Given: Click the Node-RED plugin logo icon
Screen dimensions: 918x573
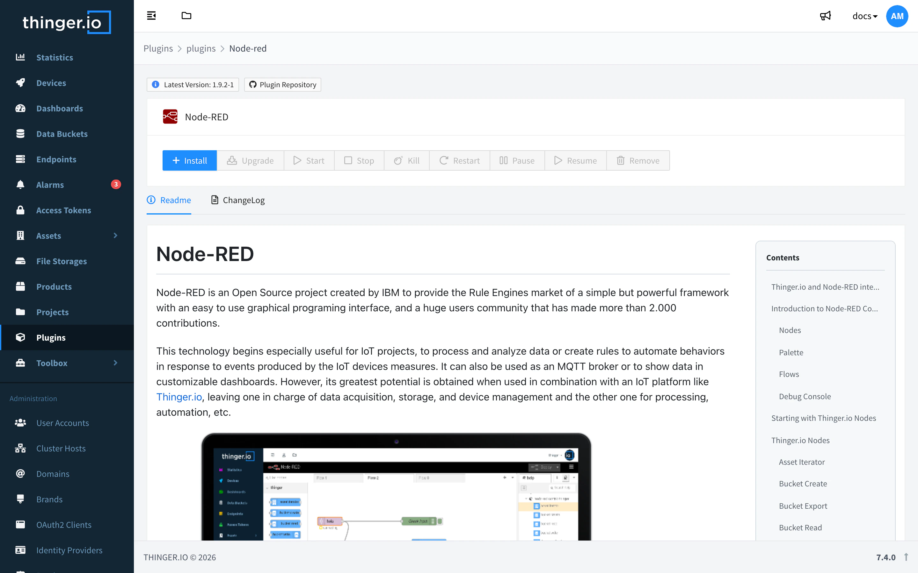Looking at the screenshot, I should pyautogui.click(x=170, y=117).
